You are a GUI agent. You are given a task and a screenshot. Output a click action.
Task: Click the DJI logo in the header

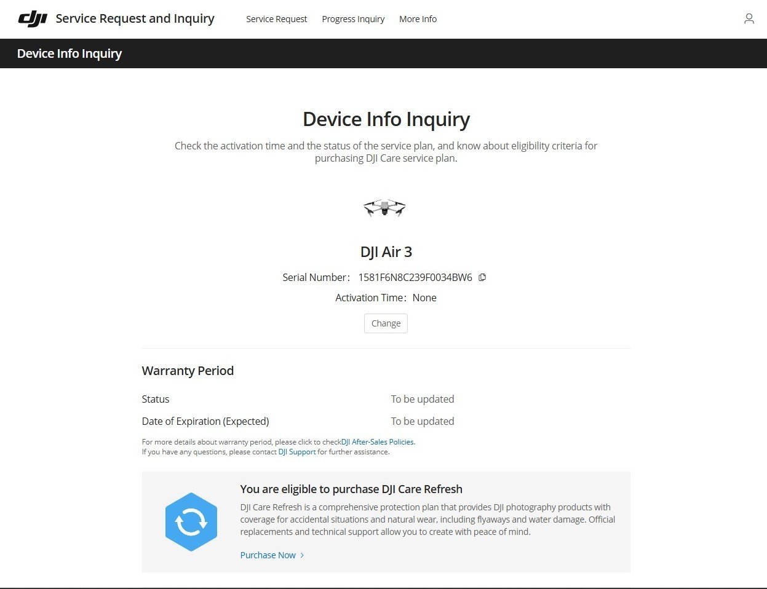33,19
